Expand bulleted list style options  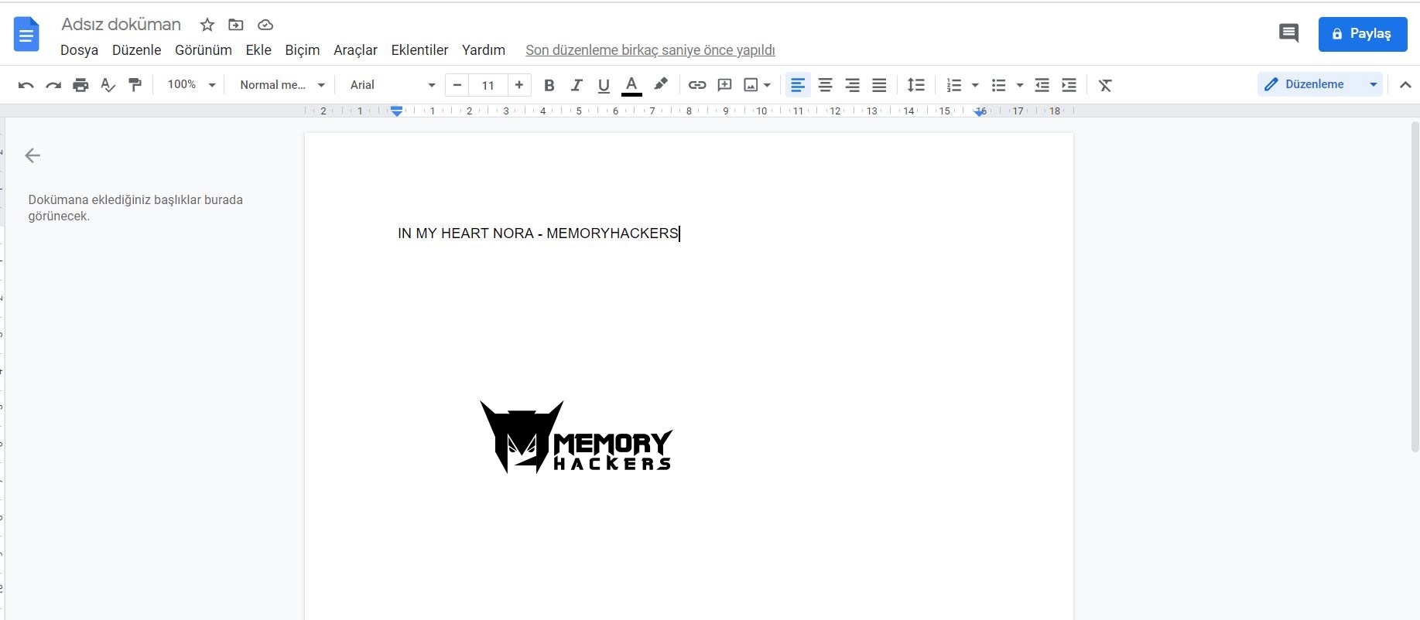pos(1020,85)
